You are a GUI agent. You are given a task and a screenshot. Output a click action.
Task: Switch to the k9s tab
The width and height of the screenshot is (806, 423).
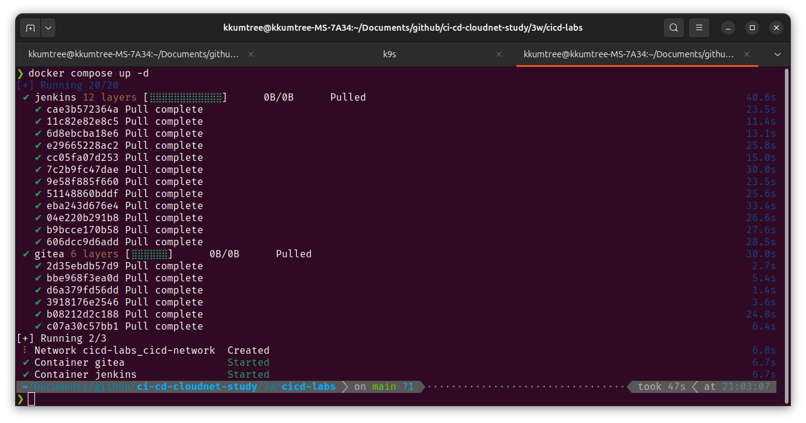click(x=390, y=54)
